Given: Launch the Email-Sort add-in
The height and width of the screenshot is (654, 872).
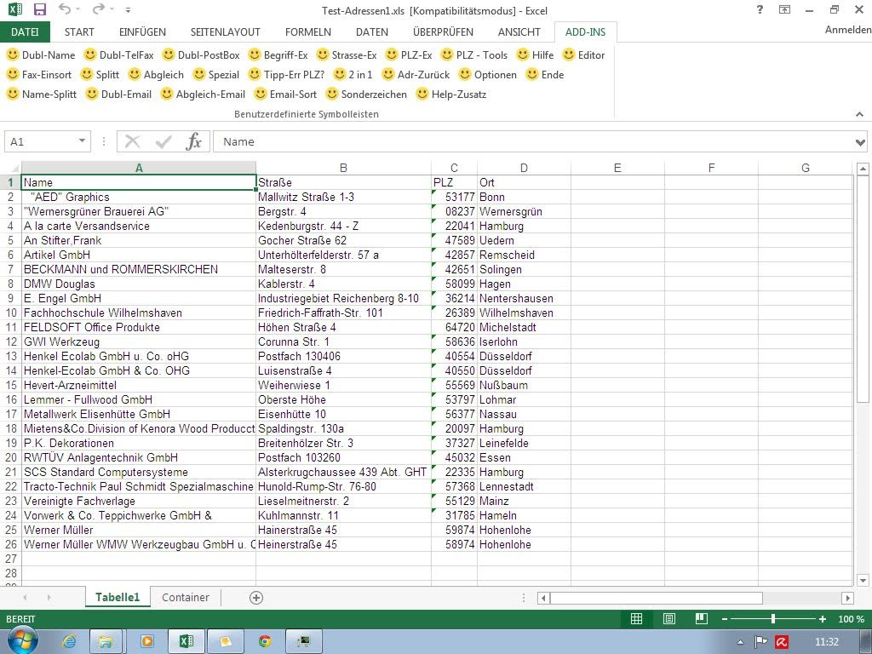Looking at the screenshot, I should click(x=285, y=95).
